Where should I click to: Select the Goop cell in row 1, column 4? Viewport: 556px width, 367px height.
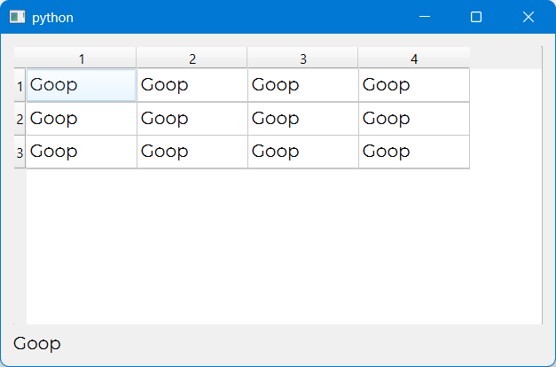coord(413,86)
